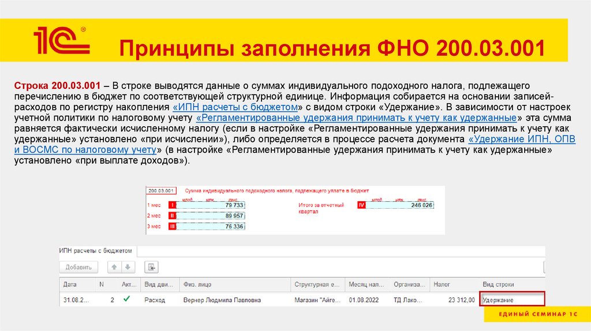
Task: Select the Вид строки cell Удержание
Action: pyautogui.click(x=512, y=300)
